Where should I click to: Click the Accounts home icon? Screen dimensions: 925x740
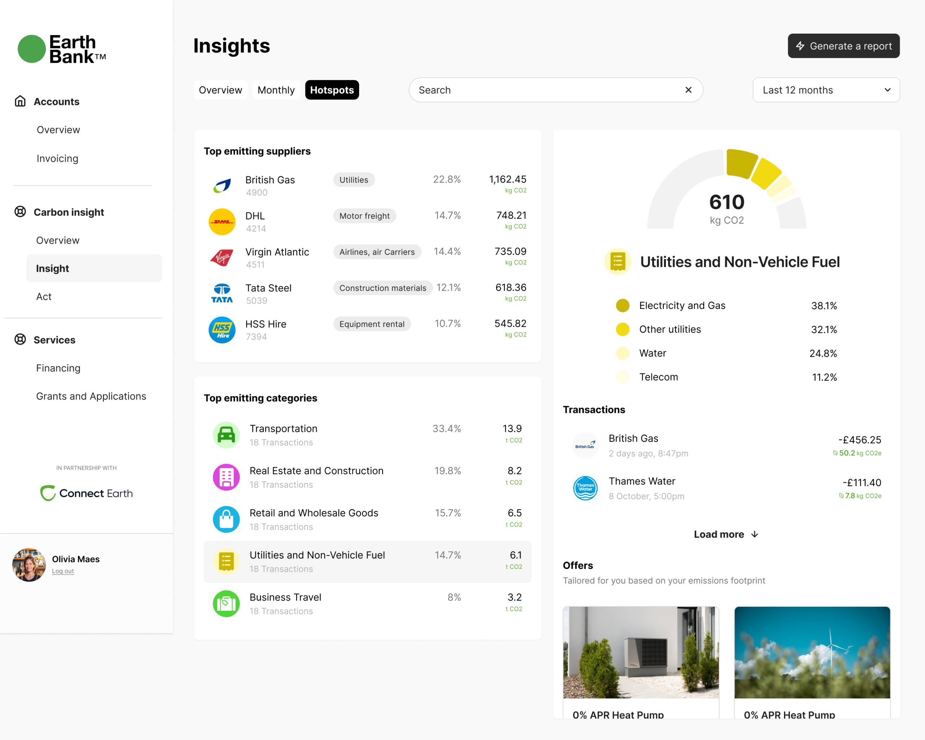(x=20, y=101)
